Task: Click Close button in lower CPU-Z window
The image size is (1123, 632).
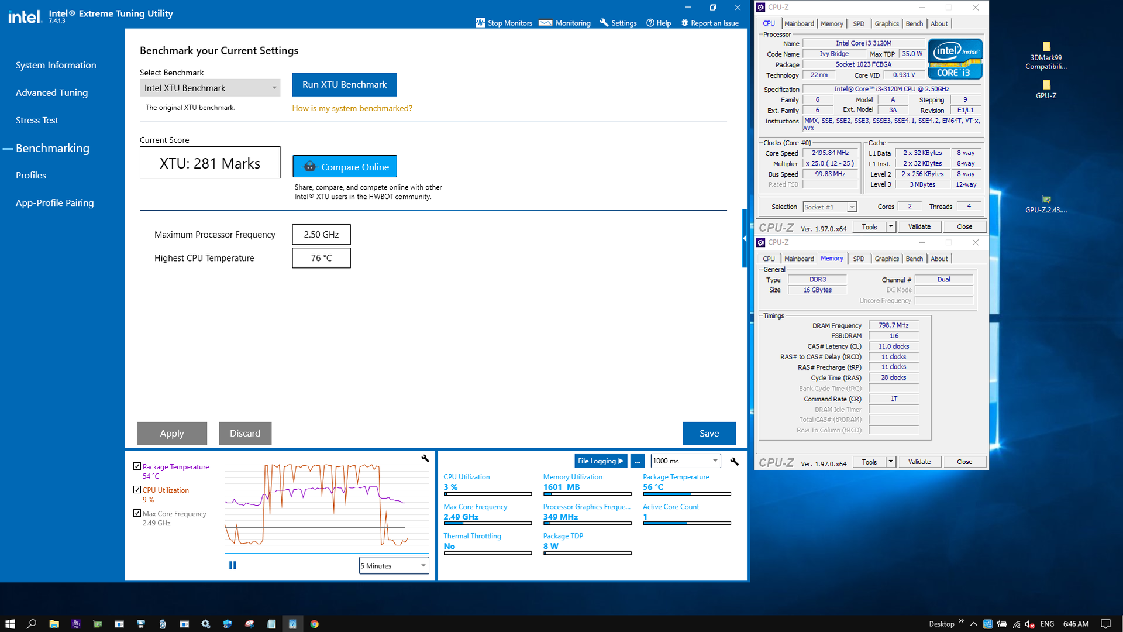Action: (x=964, y=462)
